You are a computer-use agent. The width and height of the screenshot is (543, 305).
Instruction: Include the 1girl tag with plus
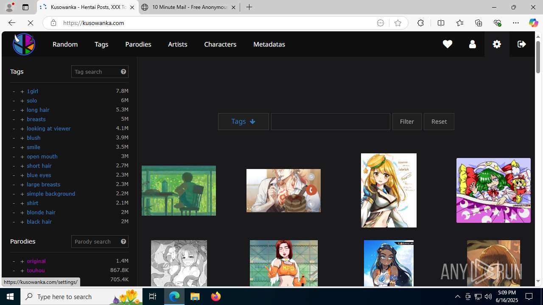click(22, 91)
